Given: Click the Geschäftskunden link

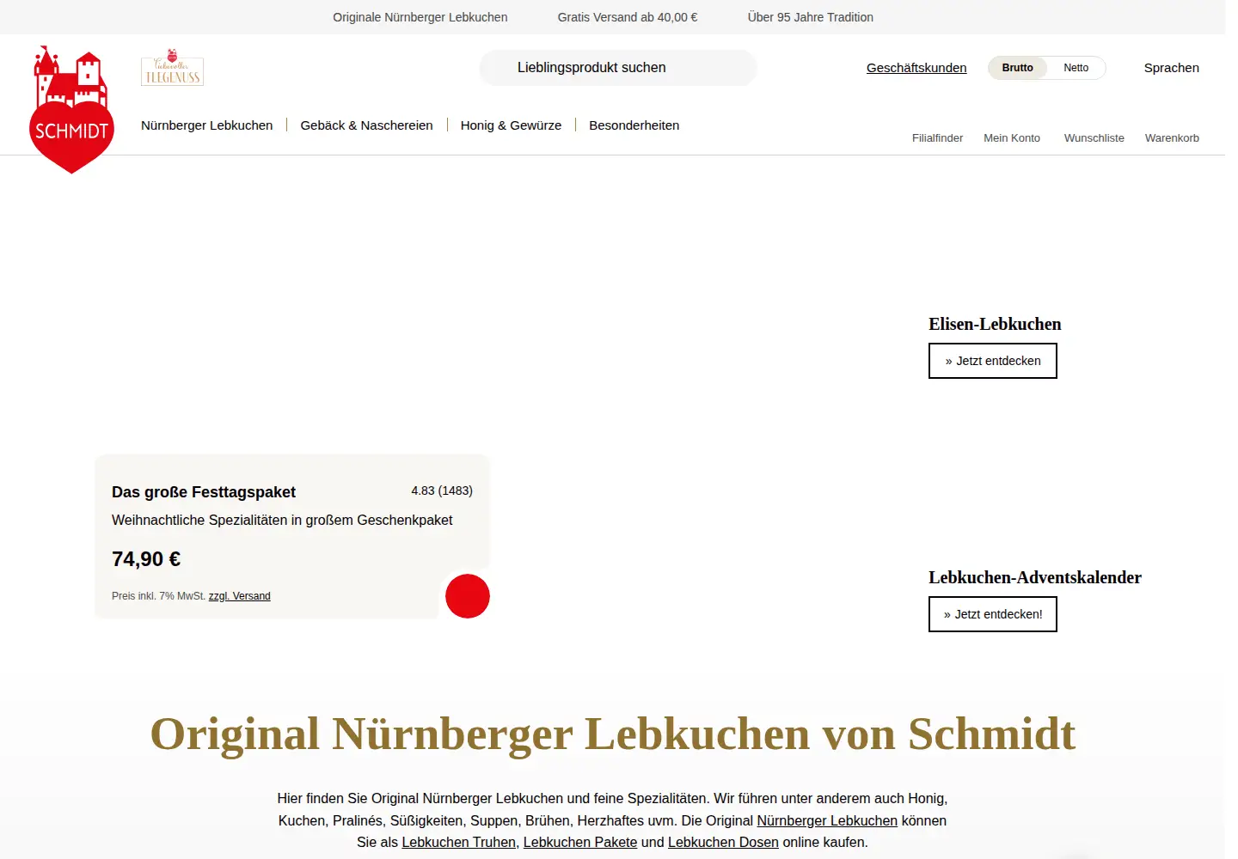Looking at the screenshot, I should tap(916, 68).
